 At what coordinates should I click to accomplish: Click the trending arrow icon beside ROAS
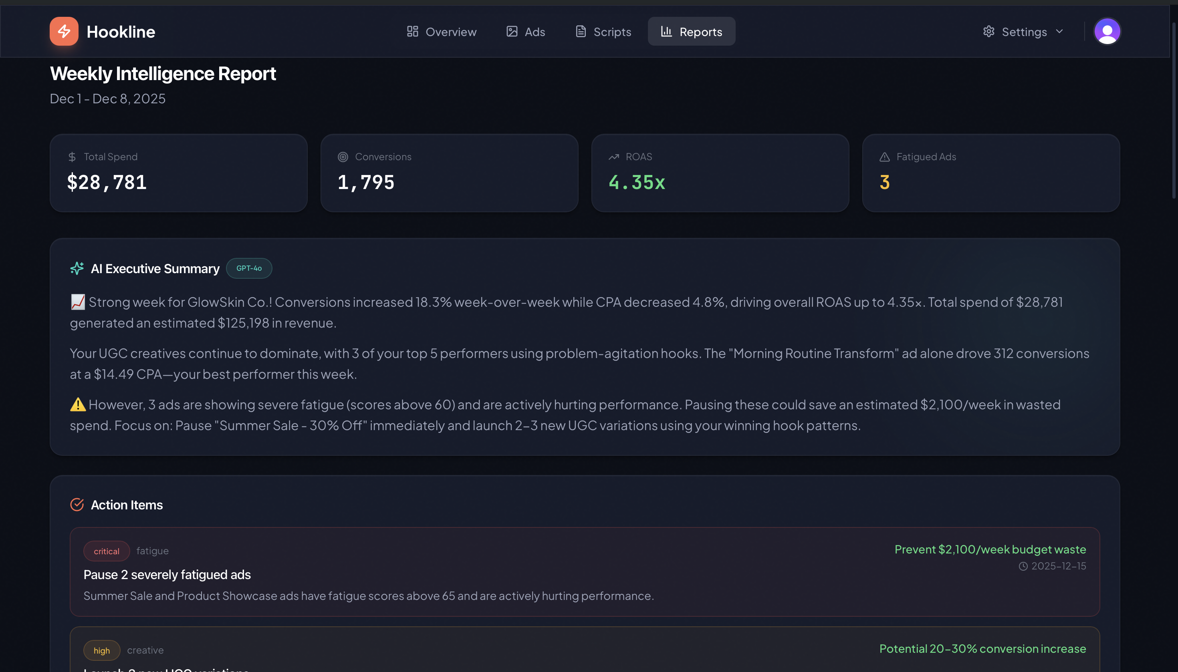coord(613,157)
